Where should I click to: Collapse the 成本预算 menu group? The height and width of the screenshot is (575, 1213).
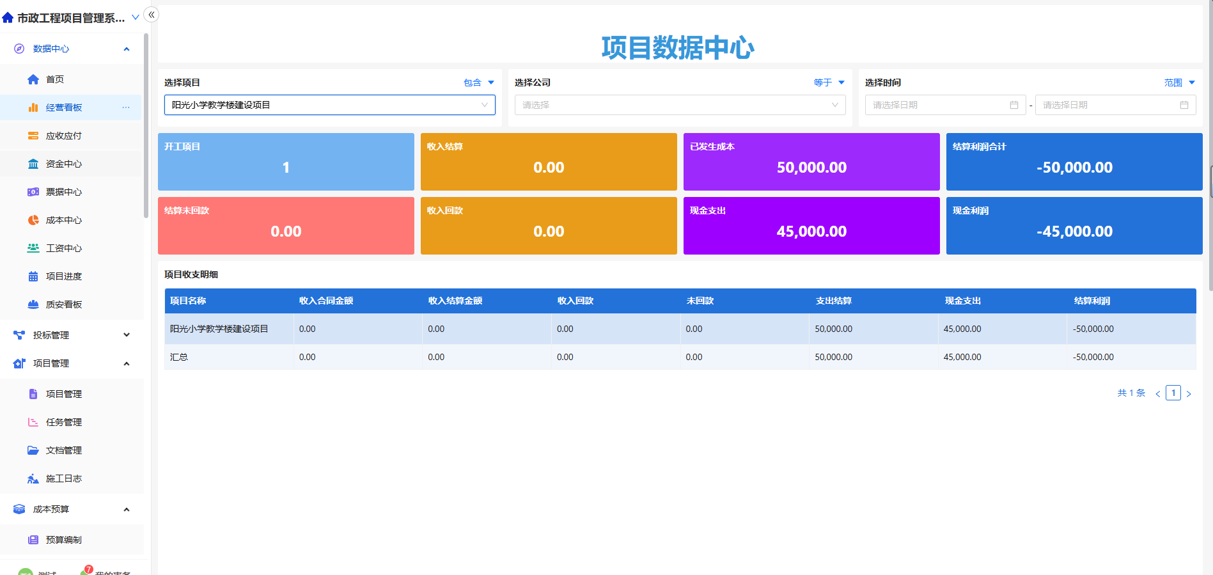tap(127, 510)
